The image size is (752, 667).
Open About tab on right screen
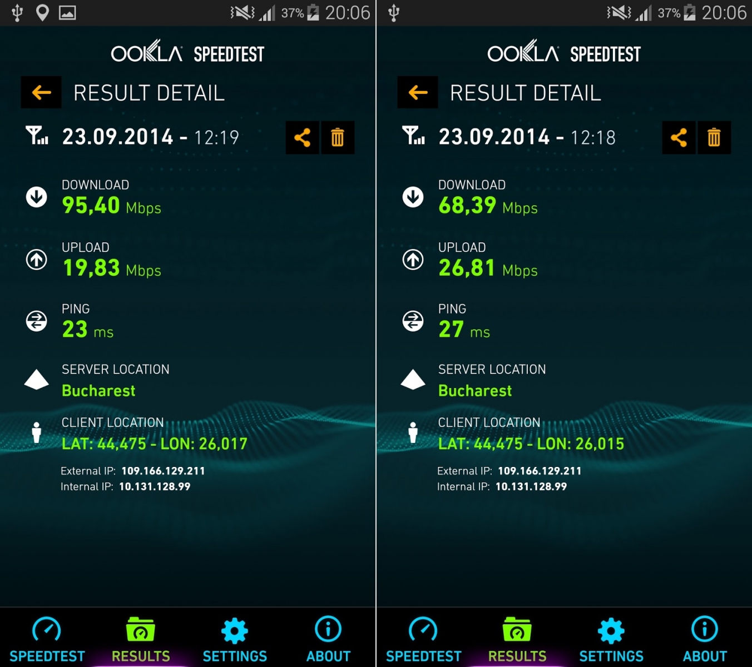coord(705,639)
